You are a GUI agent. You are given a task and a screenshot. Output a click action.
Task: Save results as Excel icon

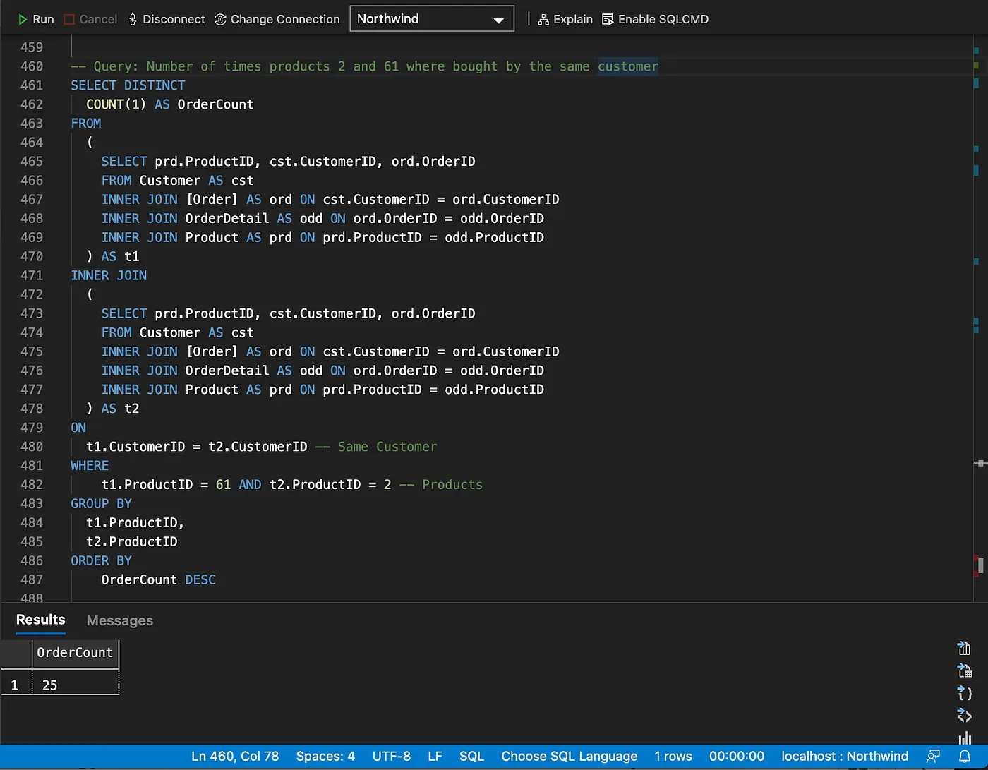tap(964, 670)
